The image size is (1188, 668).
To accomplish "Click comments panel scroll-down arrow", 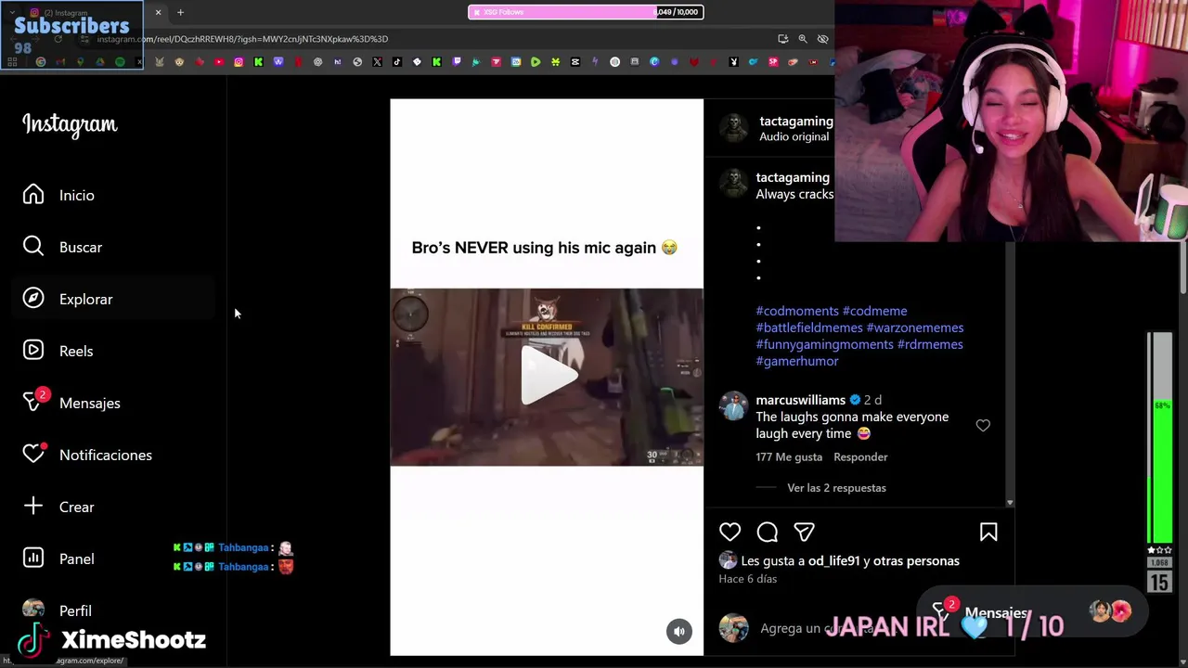I will tap(1010, 503).
